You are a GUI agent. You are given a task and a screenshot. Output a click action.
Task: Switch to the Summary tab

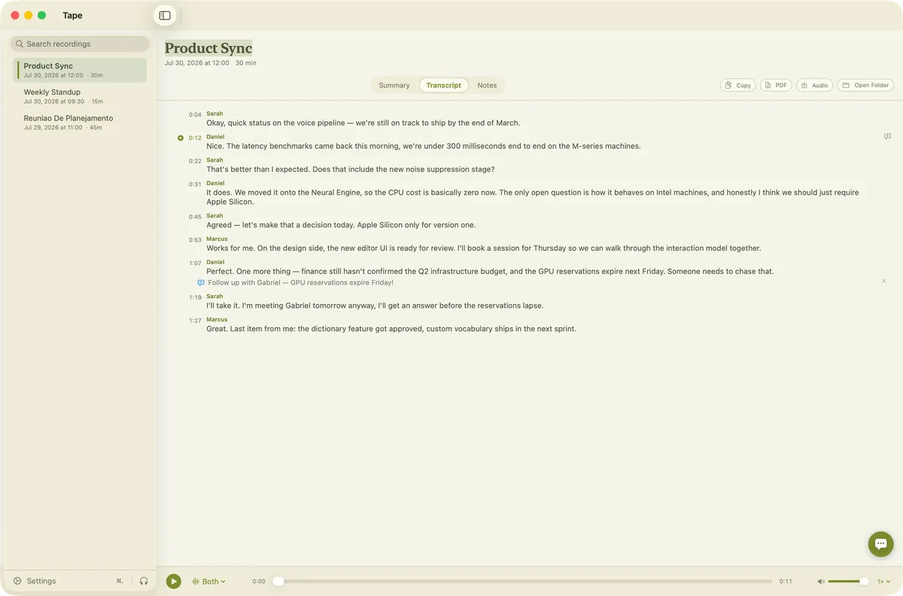[394, 85]
